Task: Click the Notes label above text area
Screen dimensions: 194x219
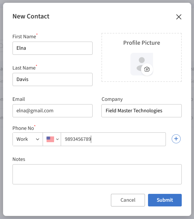Action: point(19,159)
